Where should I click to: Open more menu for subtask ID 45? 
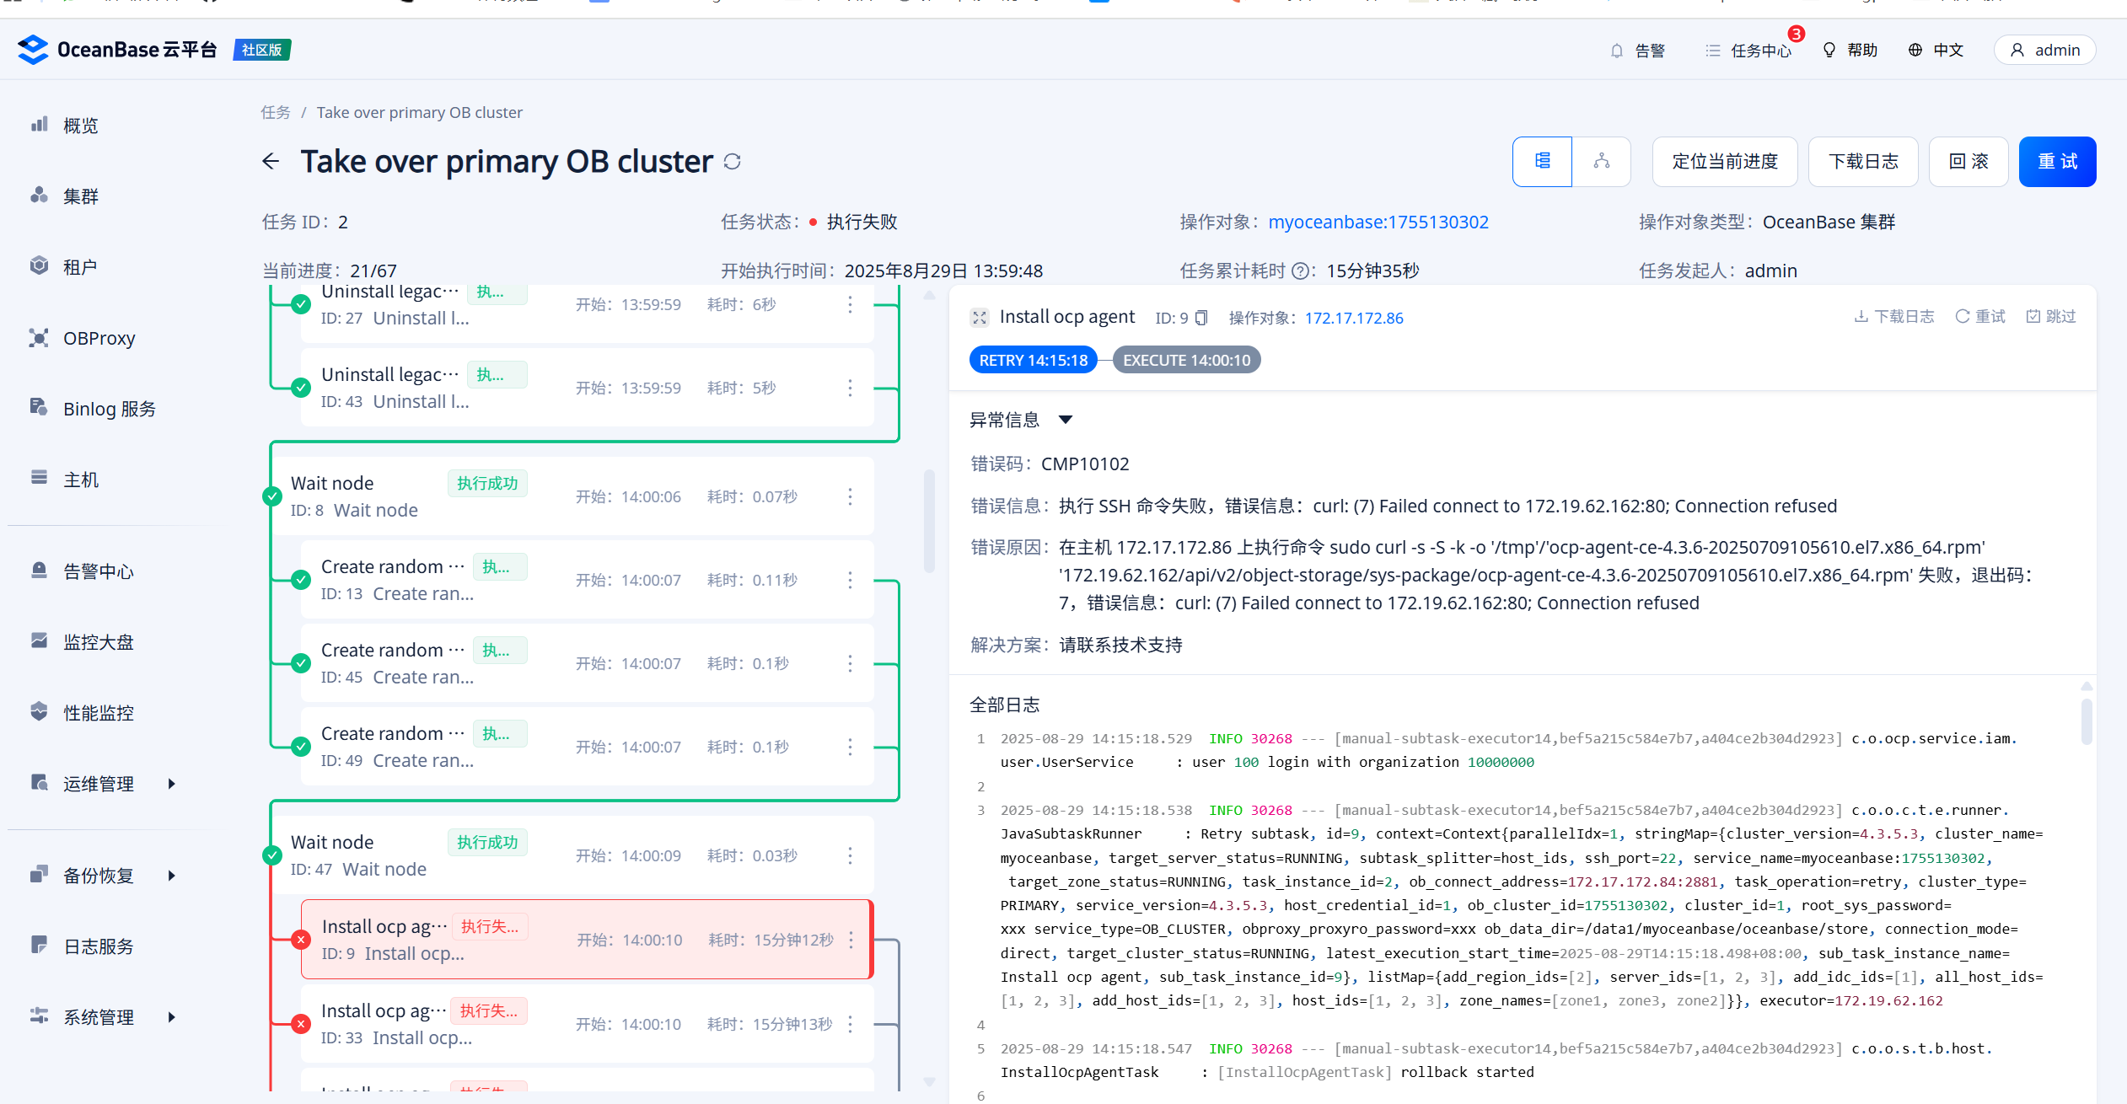(x=850, y=663)
